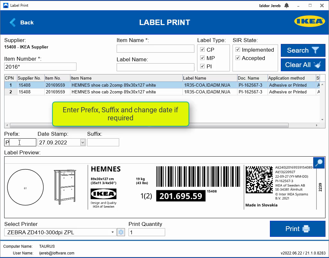
Task: Focus the Item Name input field
Action: (156, 49)
